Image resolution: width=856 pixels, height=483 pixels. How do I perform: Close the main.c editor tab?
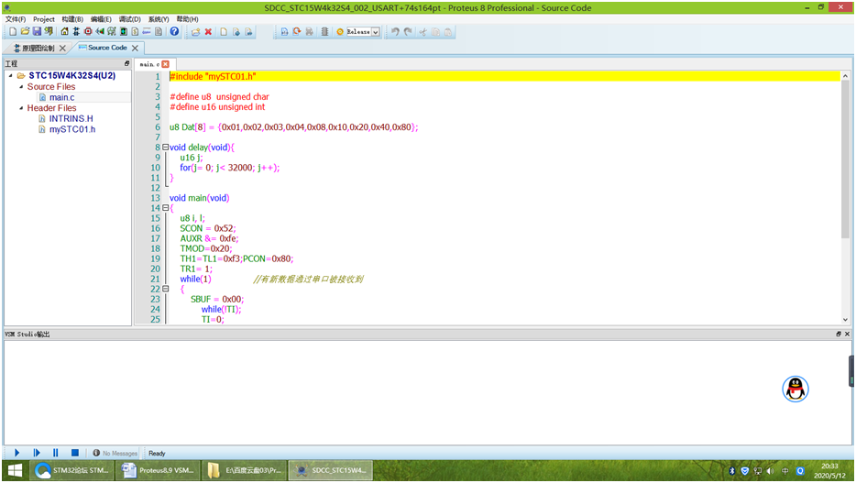(x=165, y=64)
